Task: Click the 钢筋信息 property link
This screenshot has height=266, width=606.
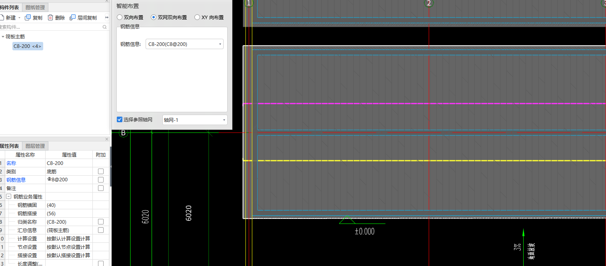Action: click(x=16, y=180)
